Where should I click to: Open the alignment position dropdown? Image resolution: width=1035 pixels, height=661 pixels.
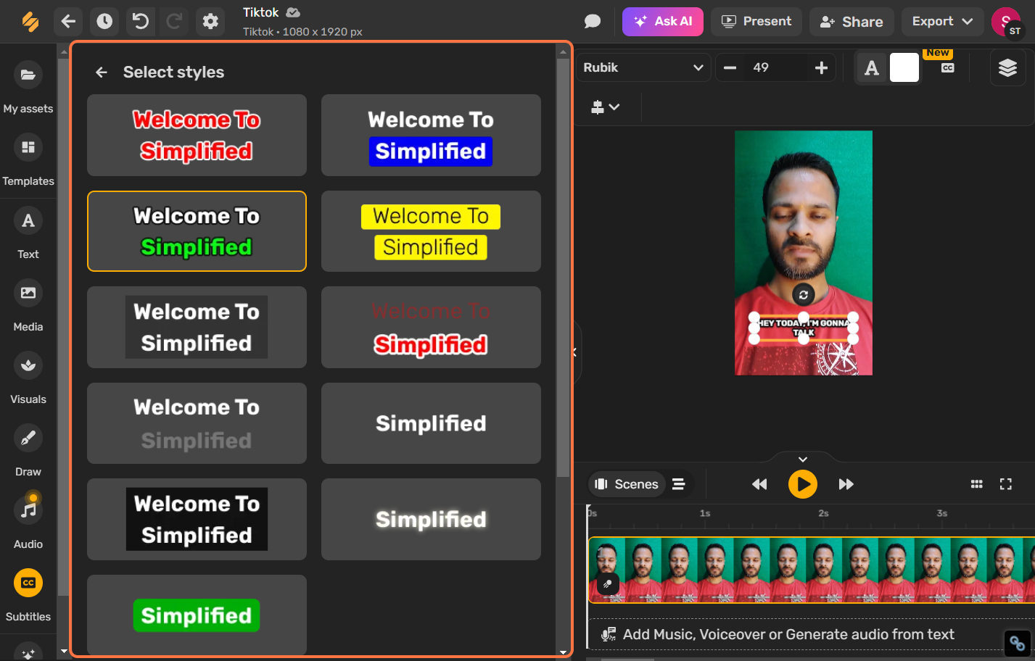pyautogui.click(x=605, y=107)
